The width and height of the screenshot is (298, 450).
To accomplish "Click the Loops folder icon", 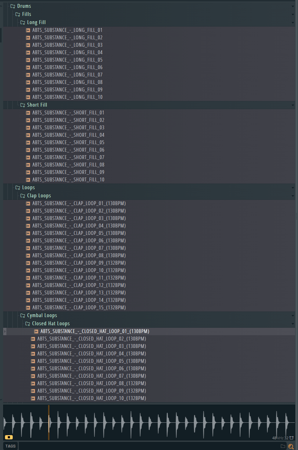I will 18,187.
